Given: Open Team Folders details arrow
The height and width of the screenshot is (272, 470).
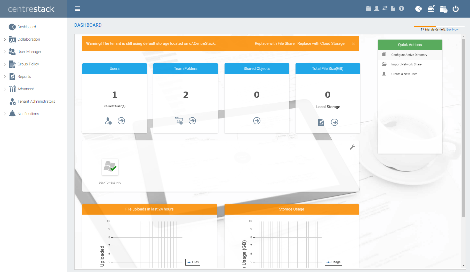Looking at the screenshot, I should 192,121.
